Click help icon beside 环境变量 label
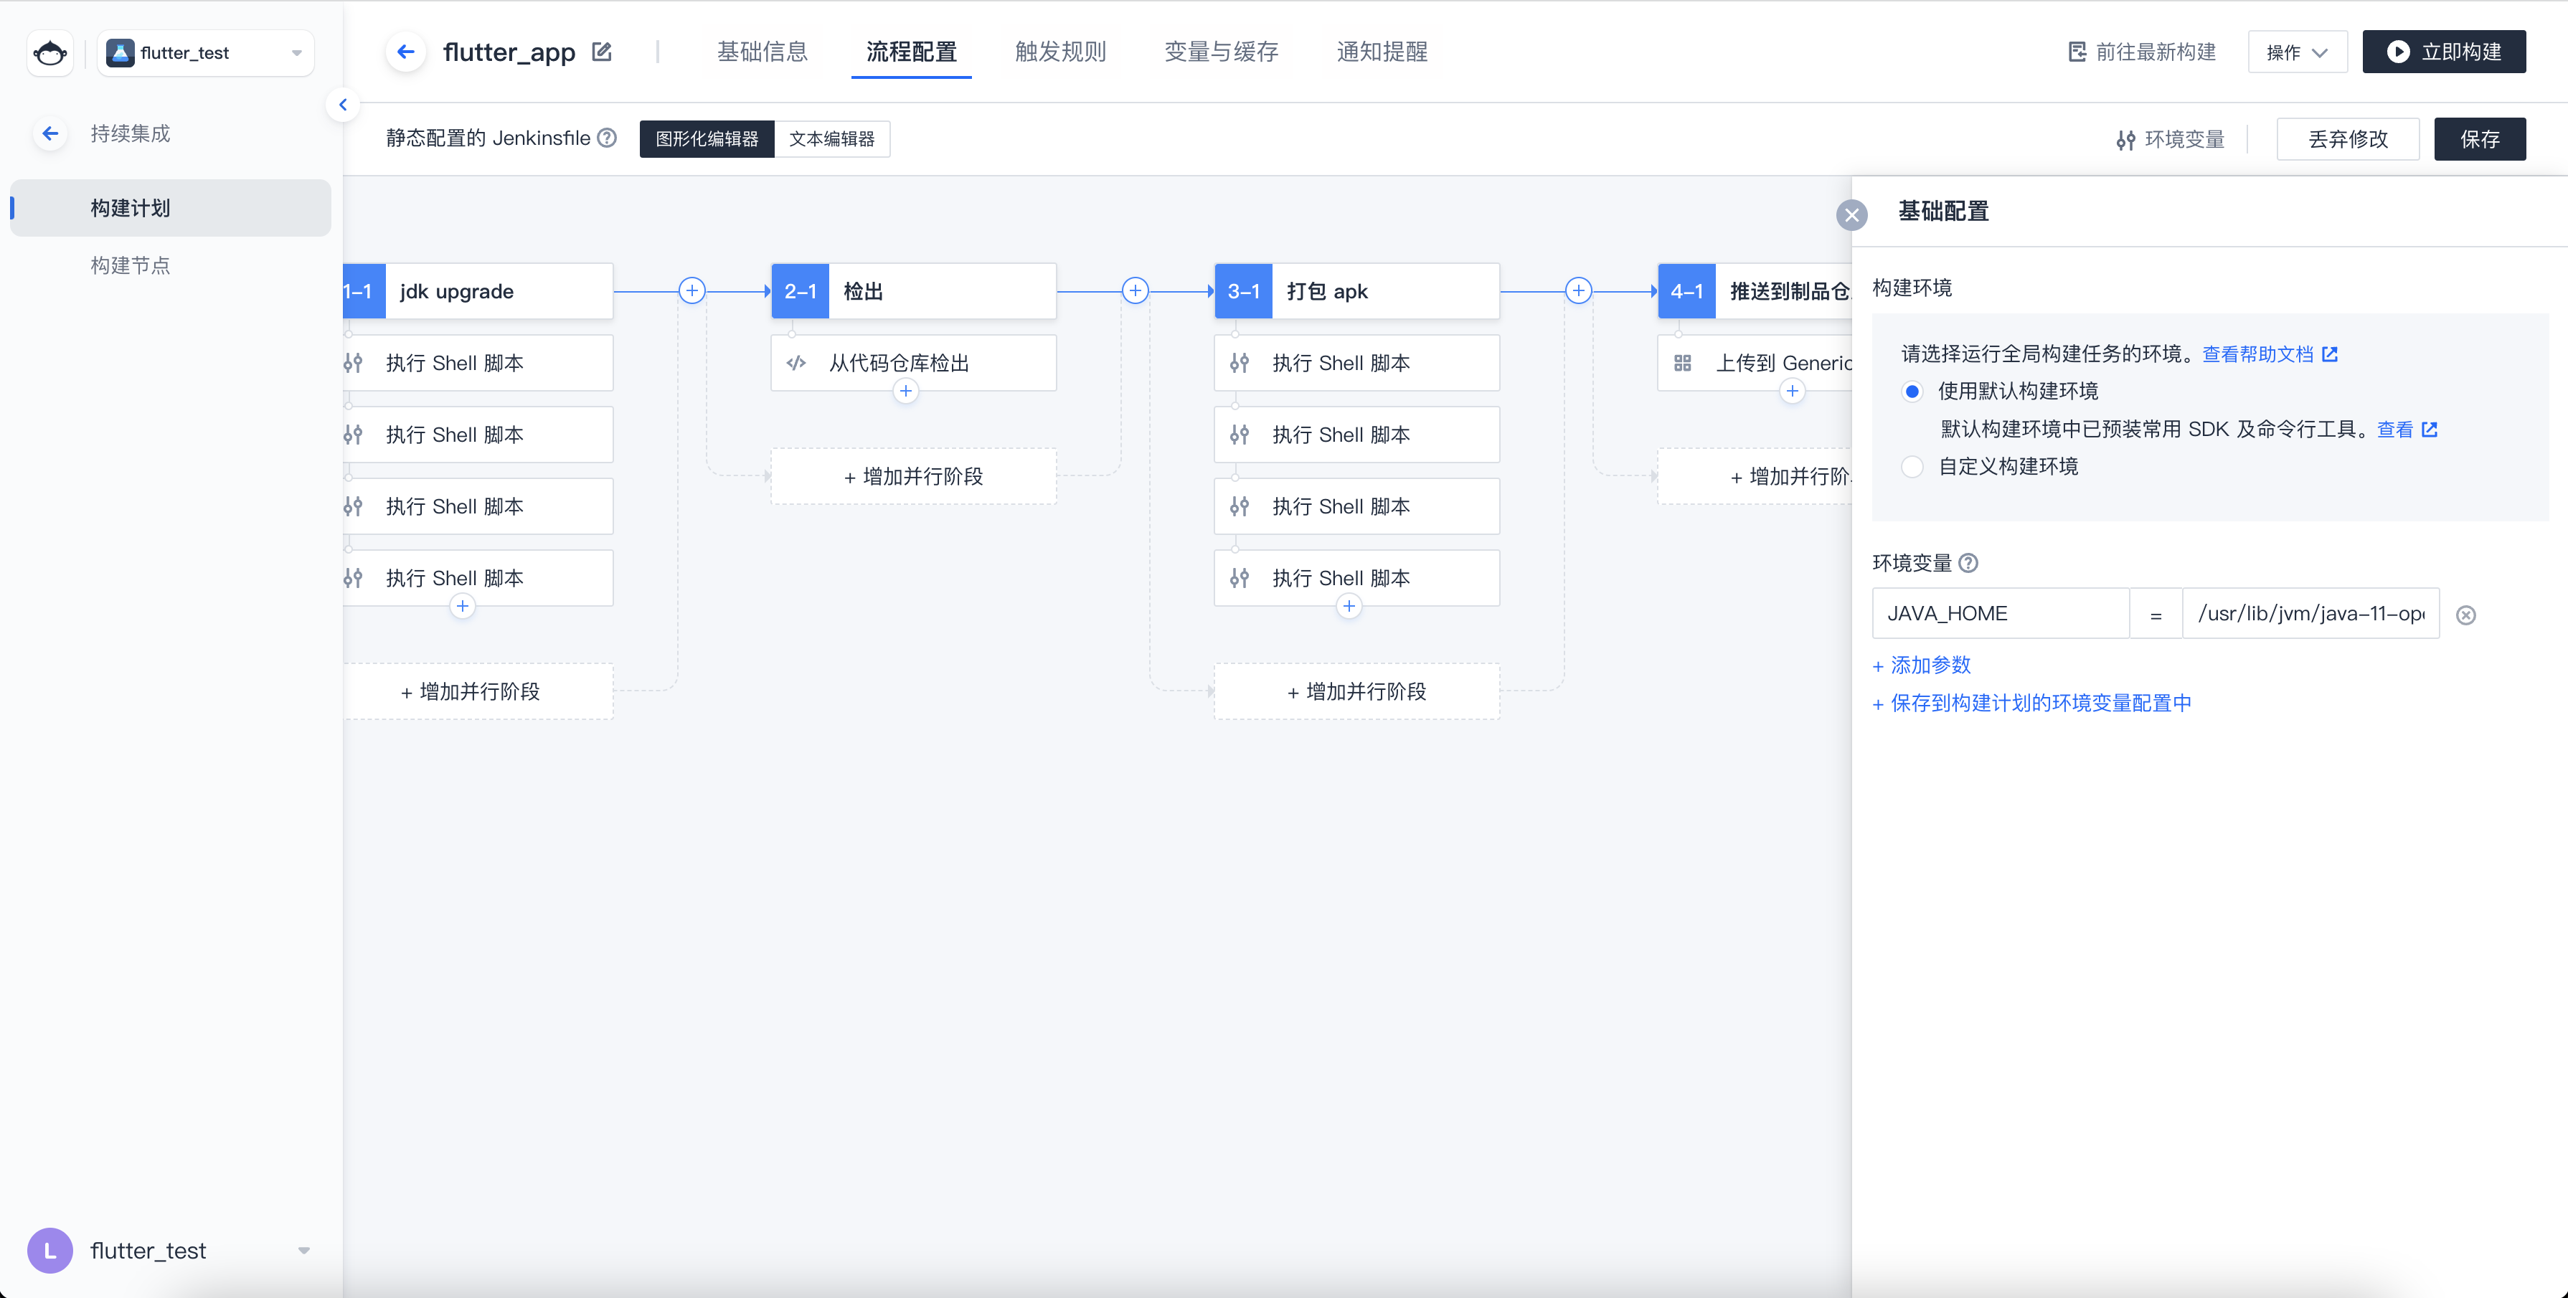 (x=1968, y=563)
